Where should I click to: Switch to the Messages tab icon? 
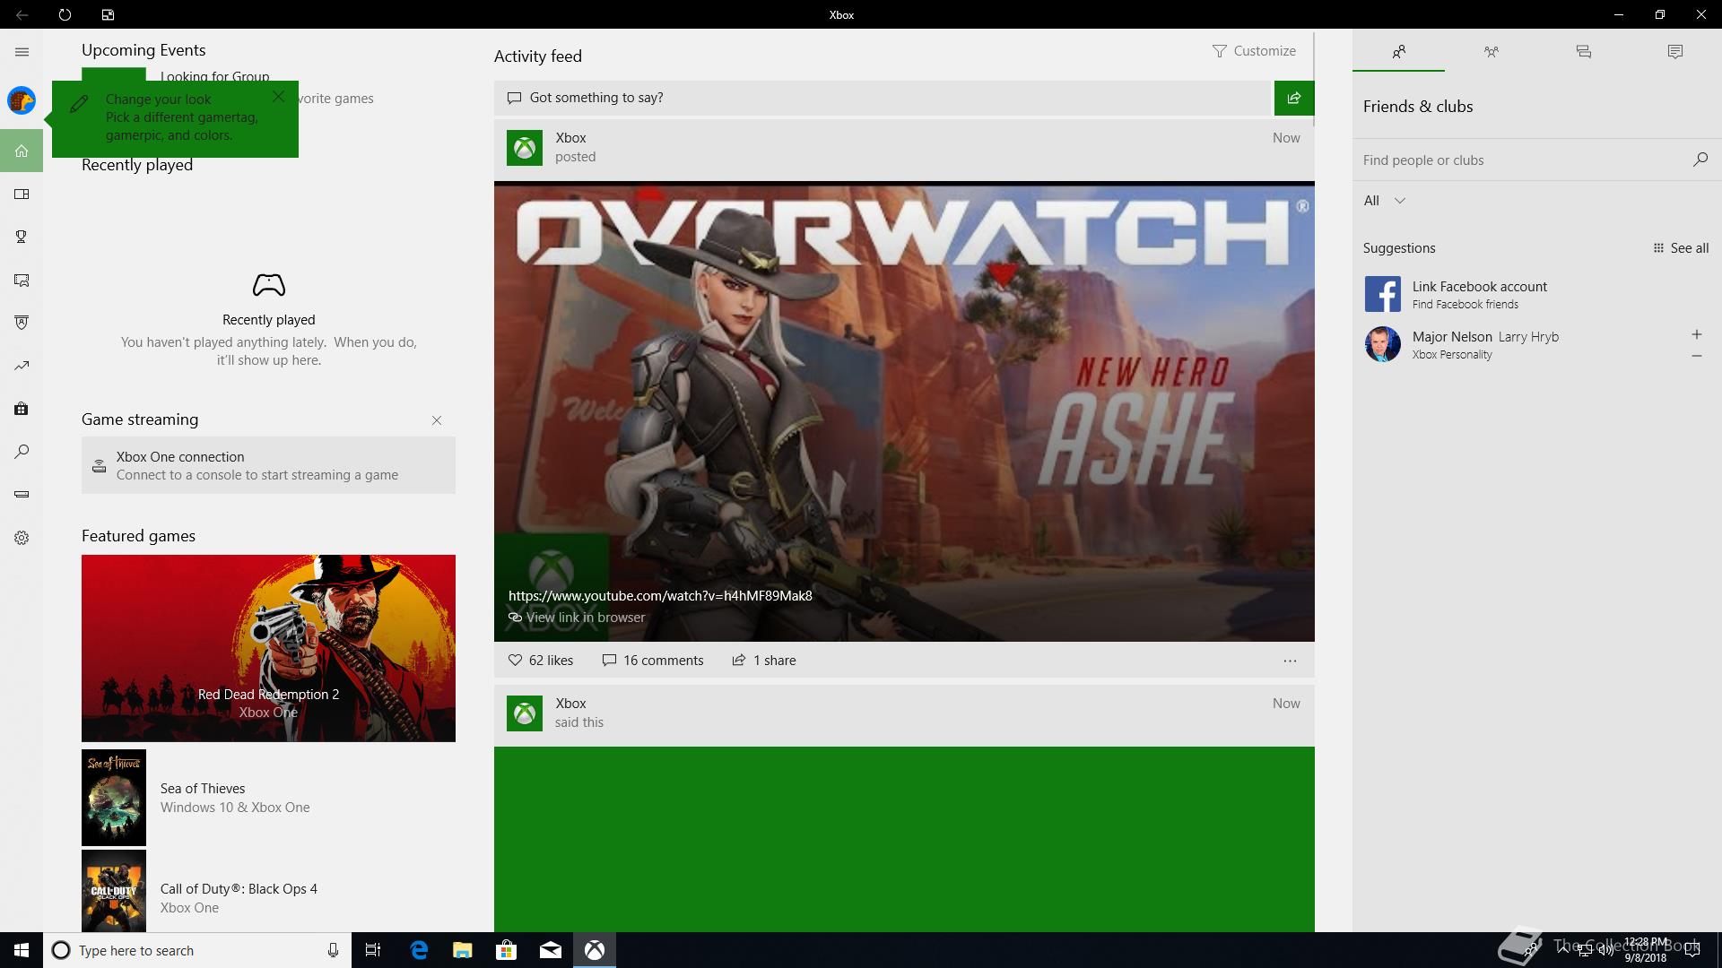tap(1583, 52)
